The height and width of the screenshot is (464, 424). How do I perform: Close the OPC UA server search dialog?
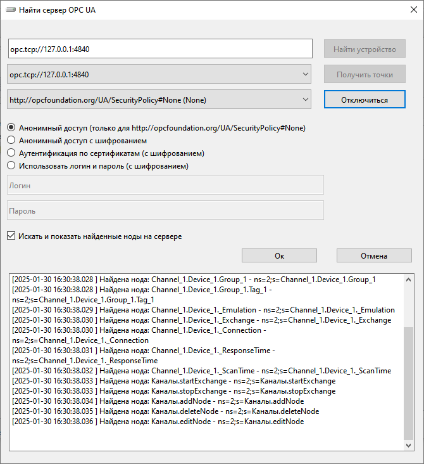(x=409, y=11)
